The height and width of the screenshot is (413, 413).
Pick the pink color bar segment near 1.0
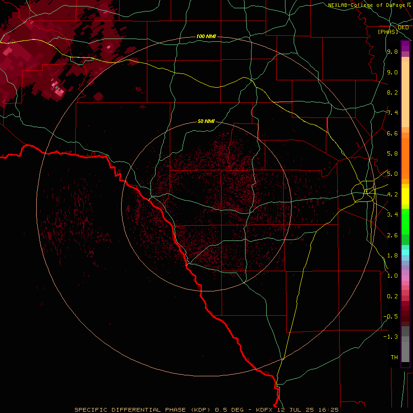tap(405, 278)
